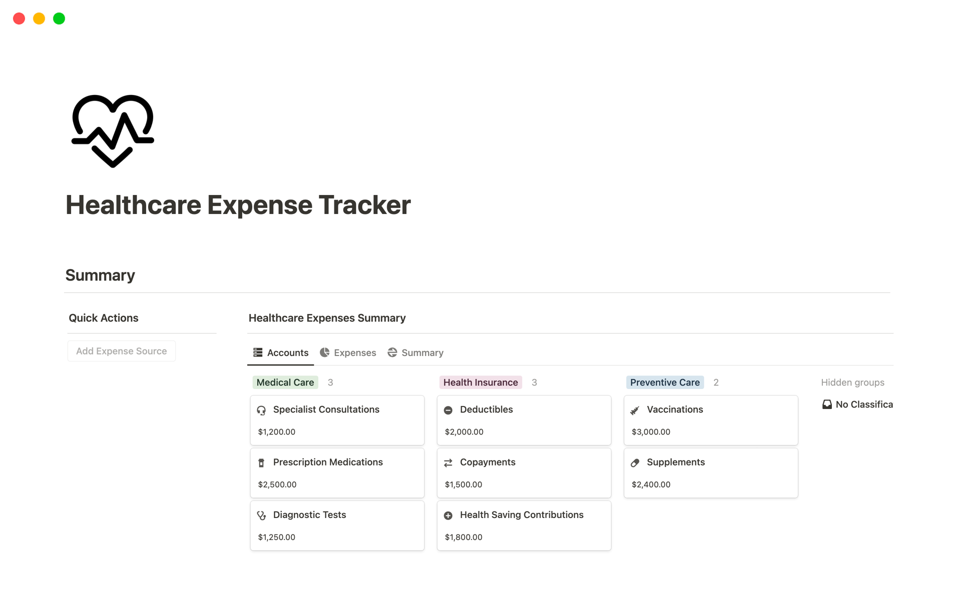Click the headset icon on Specialist Consultations
Image resolution: width=961 pixels, height=600 pixels.
coord(261,409)
